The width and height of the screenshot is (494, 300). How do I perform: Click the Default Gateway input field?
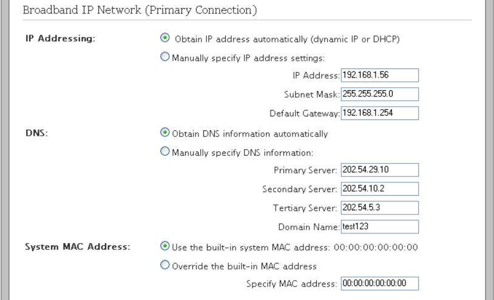click(x=380, y=113)
